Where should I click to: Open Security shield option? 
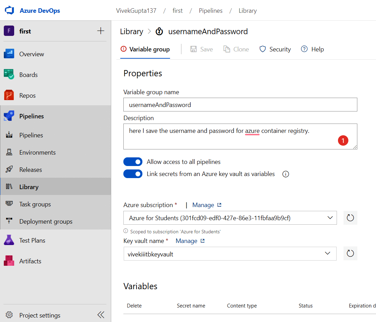(275, 49)
